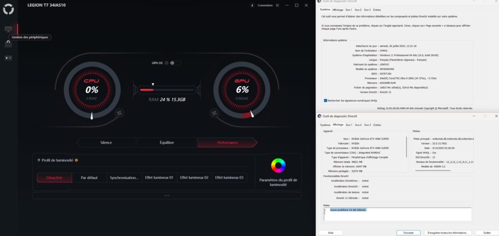The image size is (499, 236).
Task: Click the Mémoire partagée 32574 MB value
Action: coord(358,171)
